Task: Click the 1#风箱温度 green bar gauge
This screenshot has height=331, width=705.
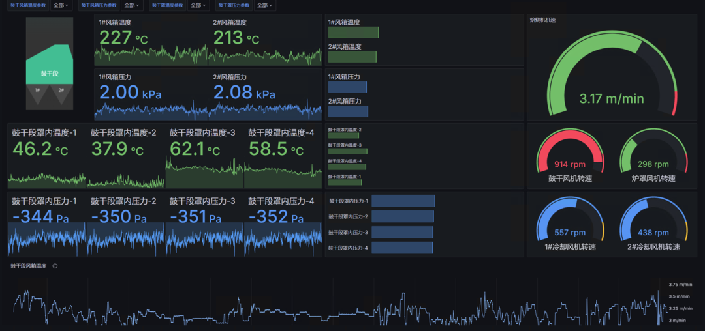Action: coord(353,33)
